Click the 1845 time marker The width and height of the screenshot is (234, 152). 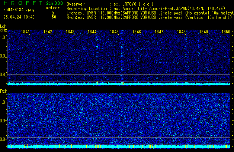114,32
